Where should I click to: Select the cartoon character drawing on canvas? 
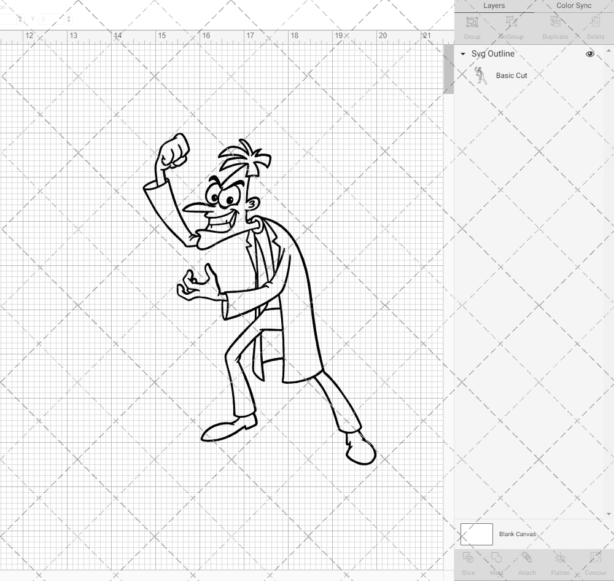tap(260, 299)
